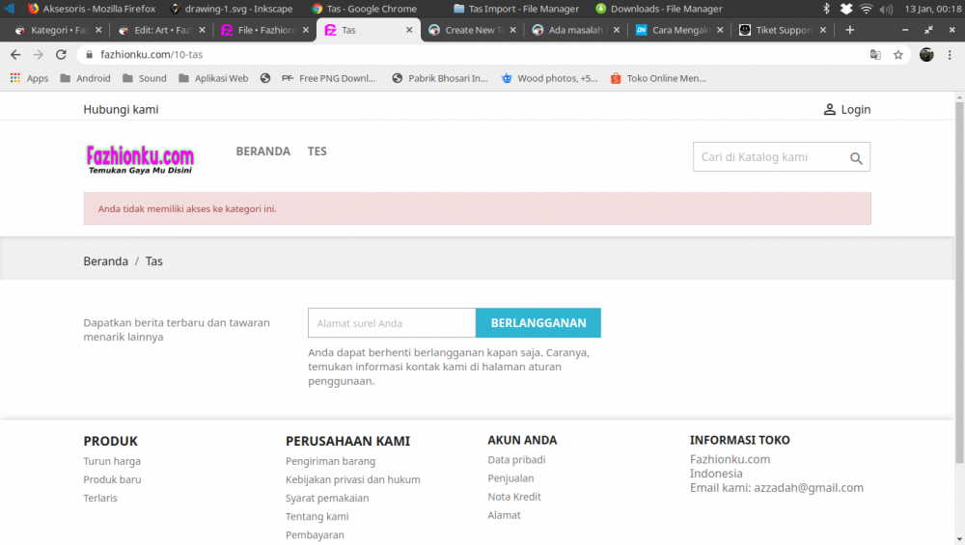The image size is (965, 545).
Task: Click Tas in the breadcrumb
Action: pos(153,261)
